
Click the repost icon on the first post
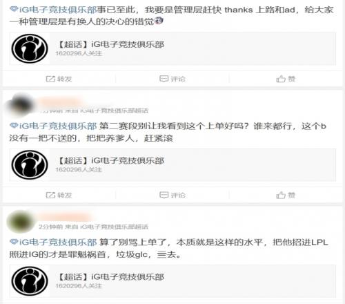pos(50,79)
